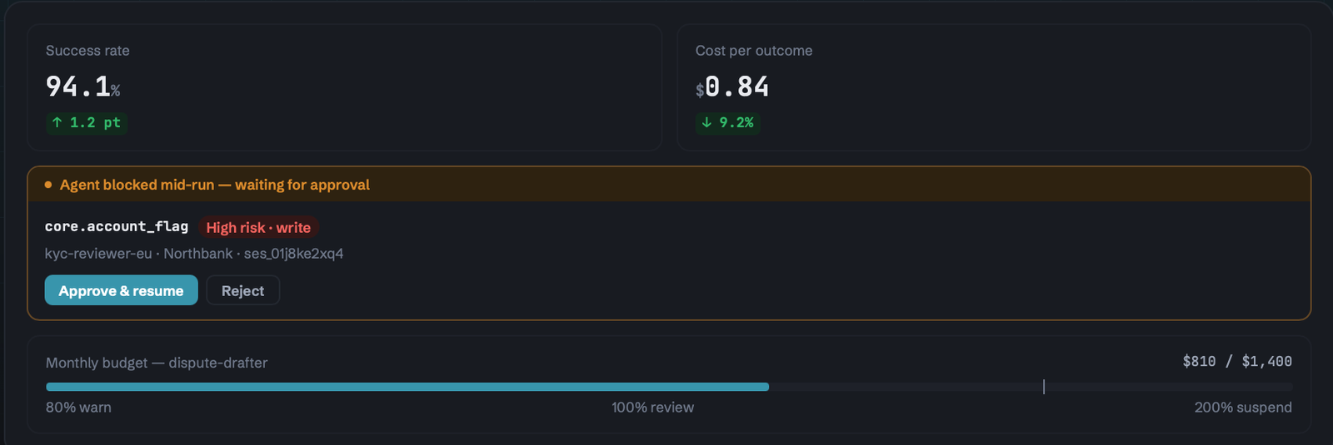Click the Cost per outcome $0.84 value

[x=732, y=87]
